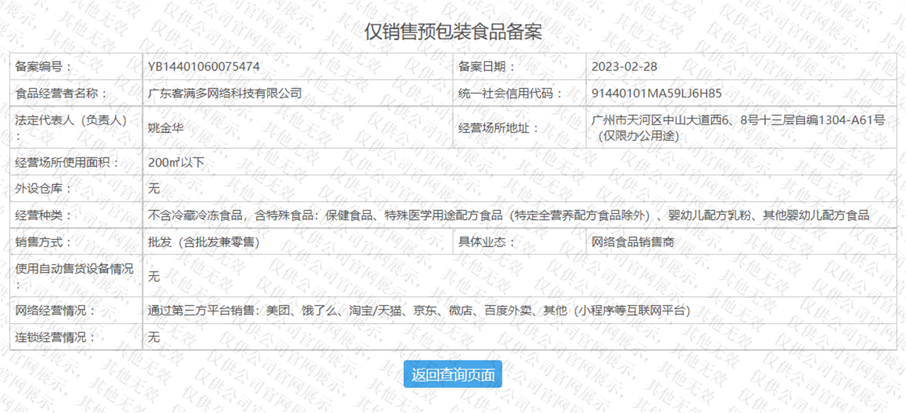
Task: Click the business address starting with 广州市天河区
Action: pos(738,128)
